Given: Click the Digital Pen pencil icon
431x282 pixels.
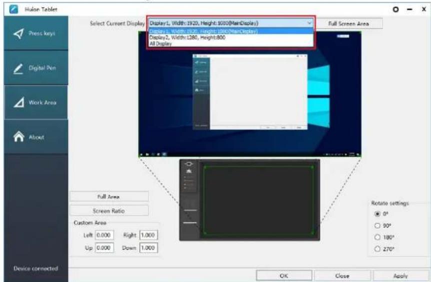Looking at the screenshot, I should coord(18,68).
